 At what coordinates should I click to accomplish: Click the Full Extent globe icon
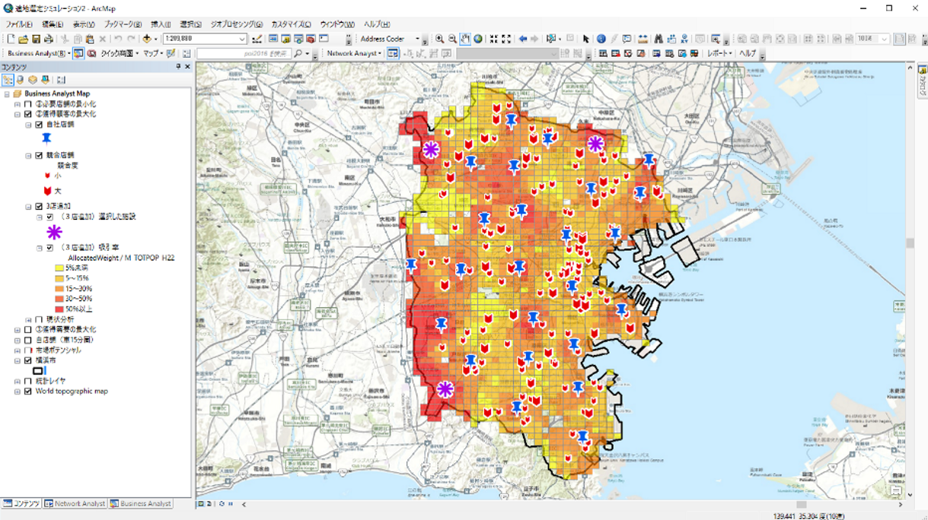478,39
